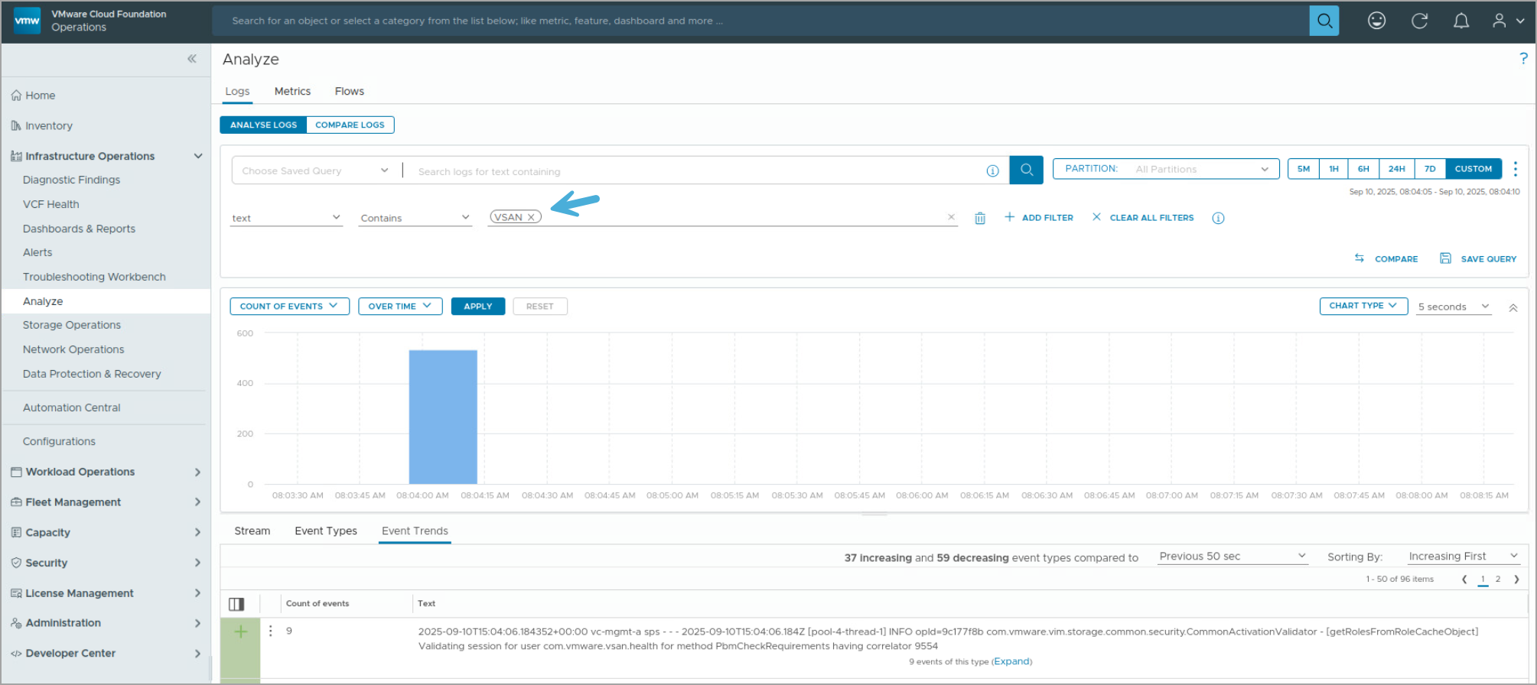The width and height of the screenshot is (1537, 685).
Task: Open the Sorting By dropdown
Action: coord(1463,557)
